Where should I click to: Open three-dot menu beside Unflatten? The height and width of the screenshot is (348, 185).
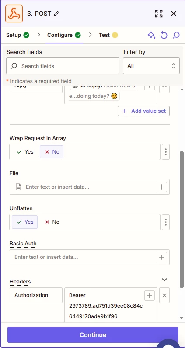pyautogui.click(x=166, y=222)
